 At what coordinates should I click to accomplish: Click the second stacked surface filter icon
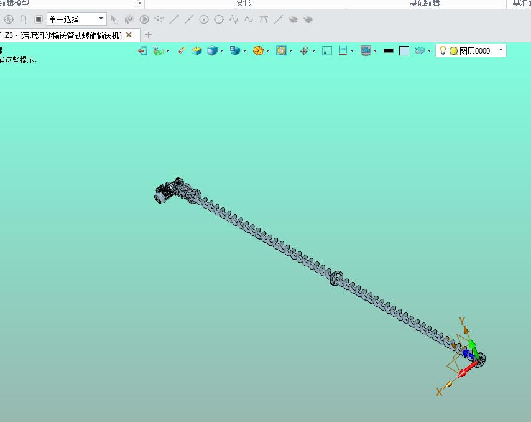(x=308, y=19)
